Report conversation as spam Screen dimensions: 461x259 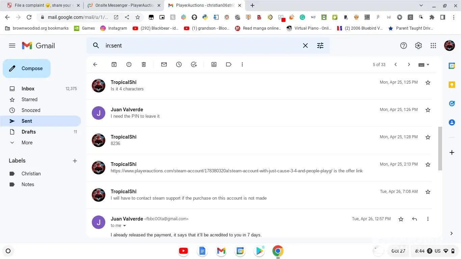(x=129, y=64)
